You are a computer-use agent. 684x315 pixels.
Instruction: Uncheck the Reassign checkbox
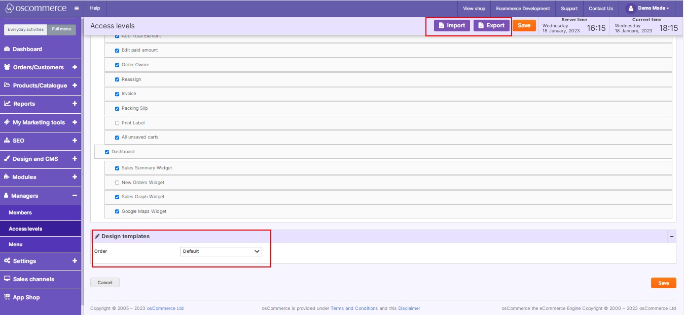click(x=117, y=79)
